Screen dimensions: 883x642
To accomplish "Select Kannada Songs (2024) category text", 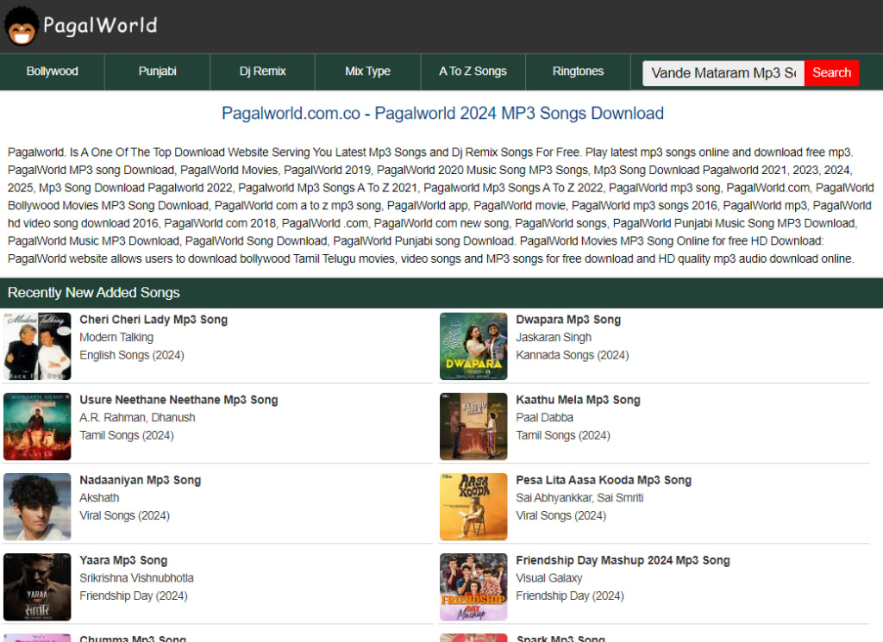I will [573, 355].
